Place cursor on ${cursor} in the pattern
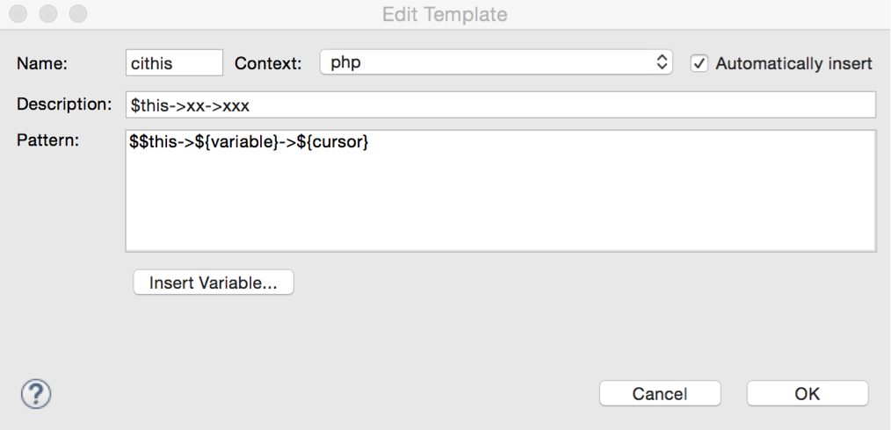Viewport: 891px width, 430px height. point(332,142)
